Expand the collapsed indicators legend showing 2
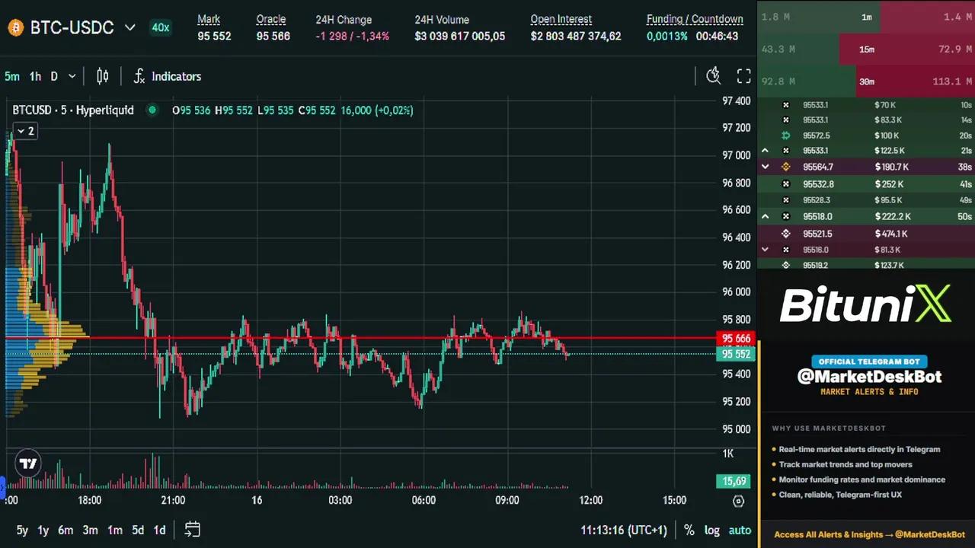The width and height of the screenshot is (975, 548). (25, 131)
